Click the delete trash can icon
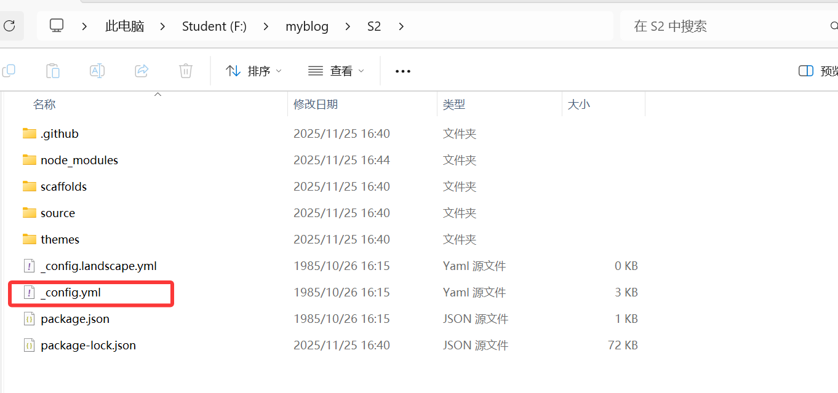 [x=186, y=71]
